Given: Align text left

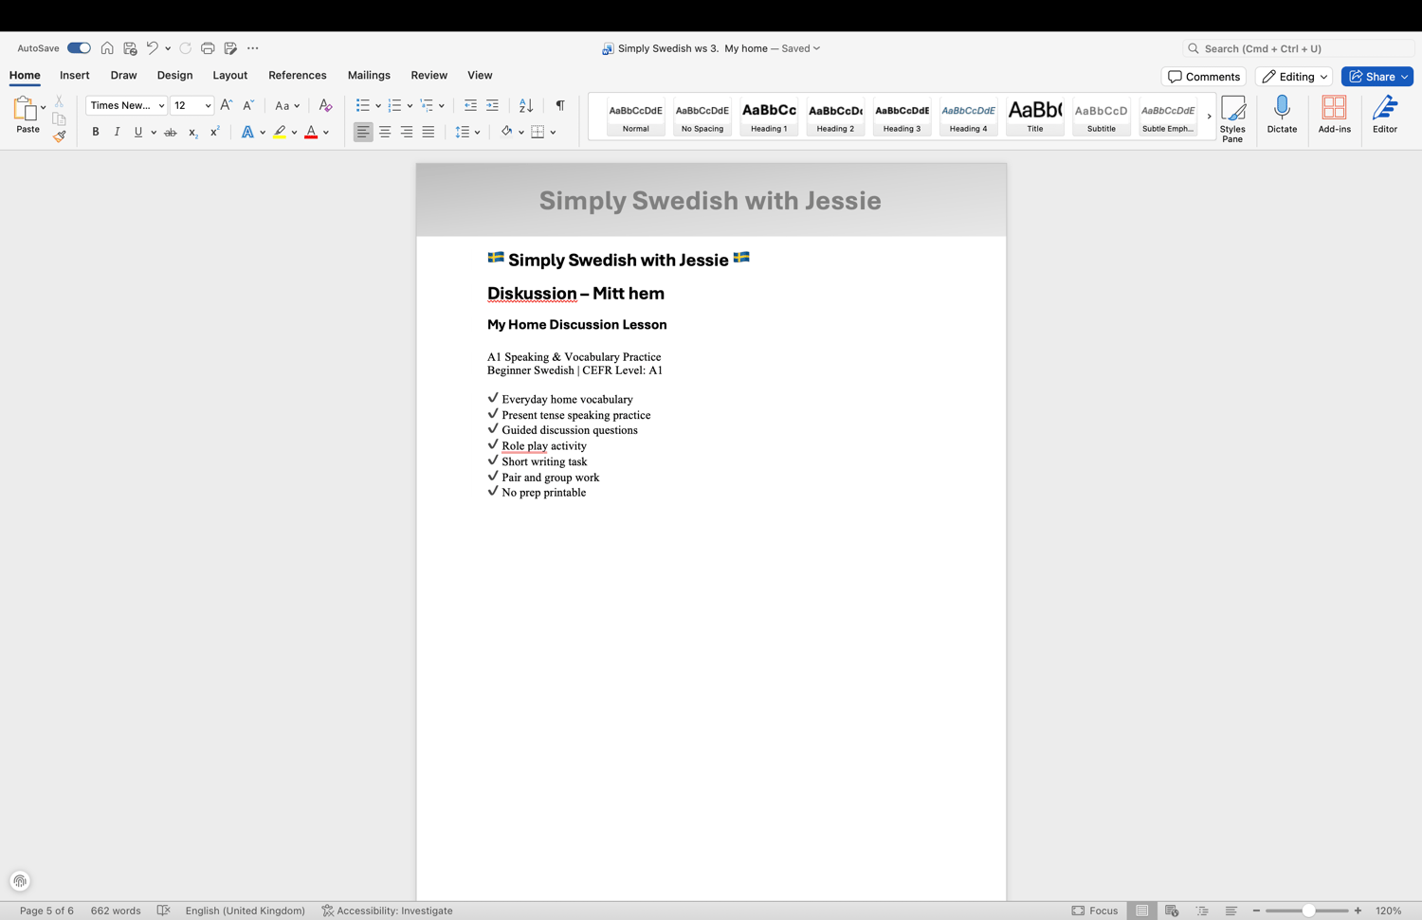Looking at the screenshot, I should coord(363,133).
